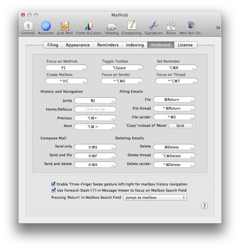Click the Previous shortcut field

pos(95,118)
